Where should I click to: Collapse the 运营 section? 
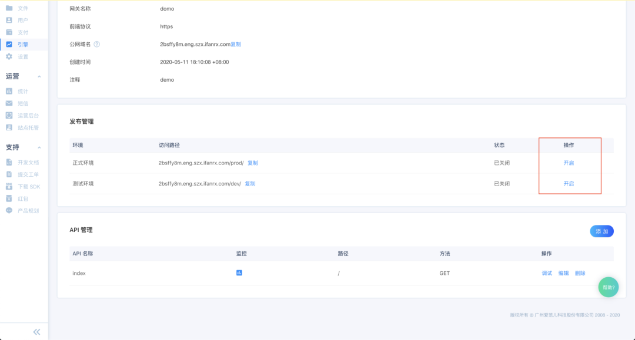pyautogui.click(x=39, y=76)
